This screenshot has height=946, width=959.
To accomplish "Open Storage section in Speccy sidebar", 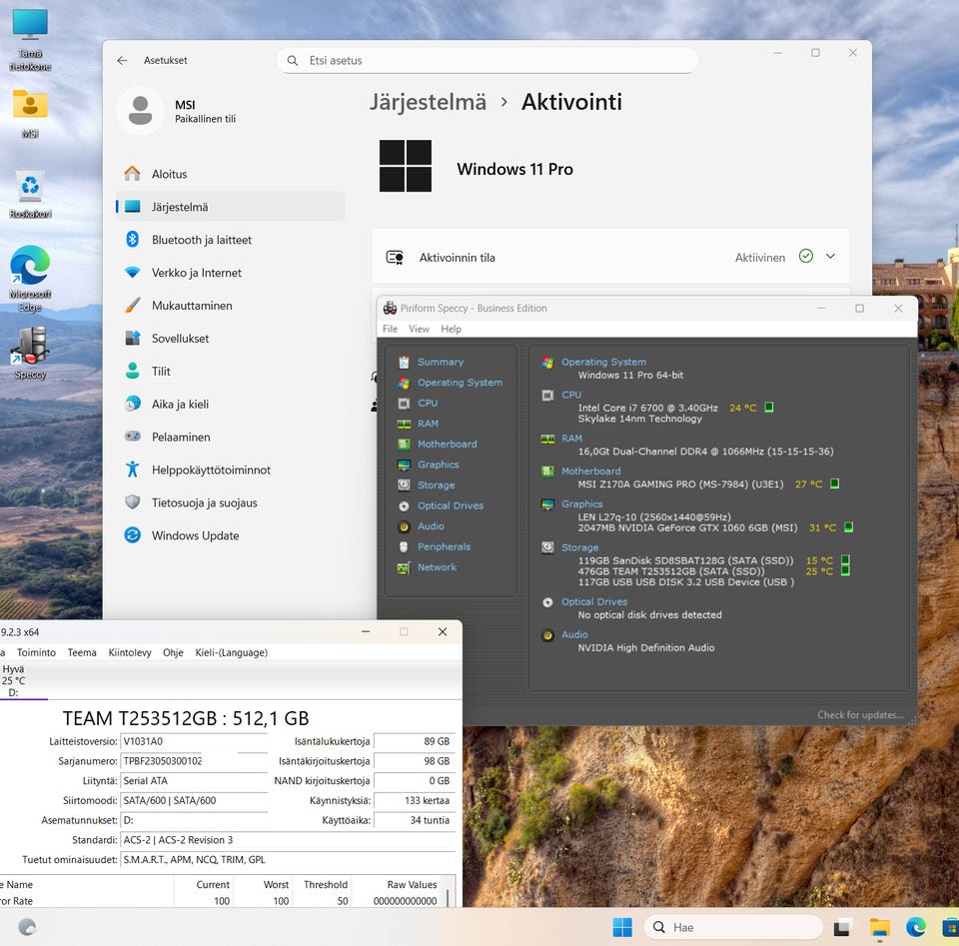I will (x=436, y=484).
